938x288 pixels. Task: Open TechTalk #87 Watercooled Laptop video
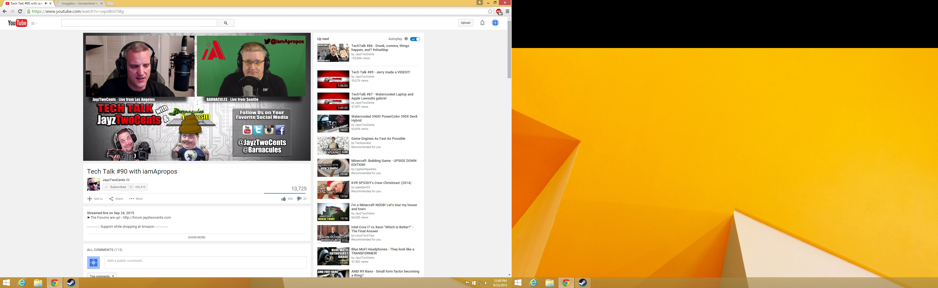point(382,96)
